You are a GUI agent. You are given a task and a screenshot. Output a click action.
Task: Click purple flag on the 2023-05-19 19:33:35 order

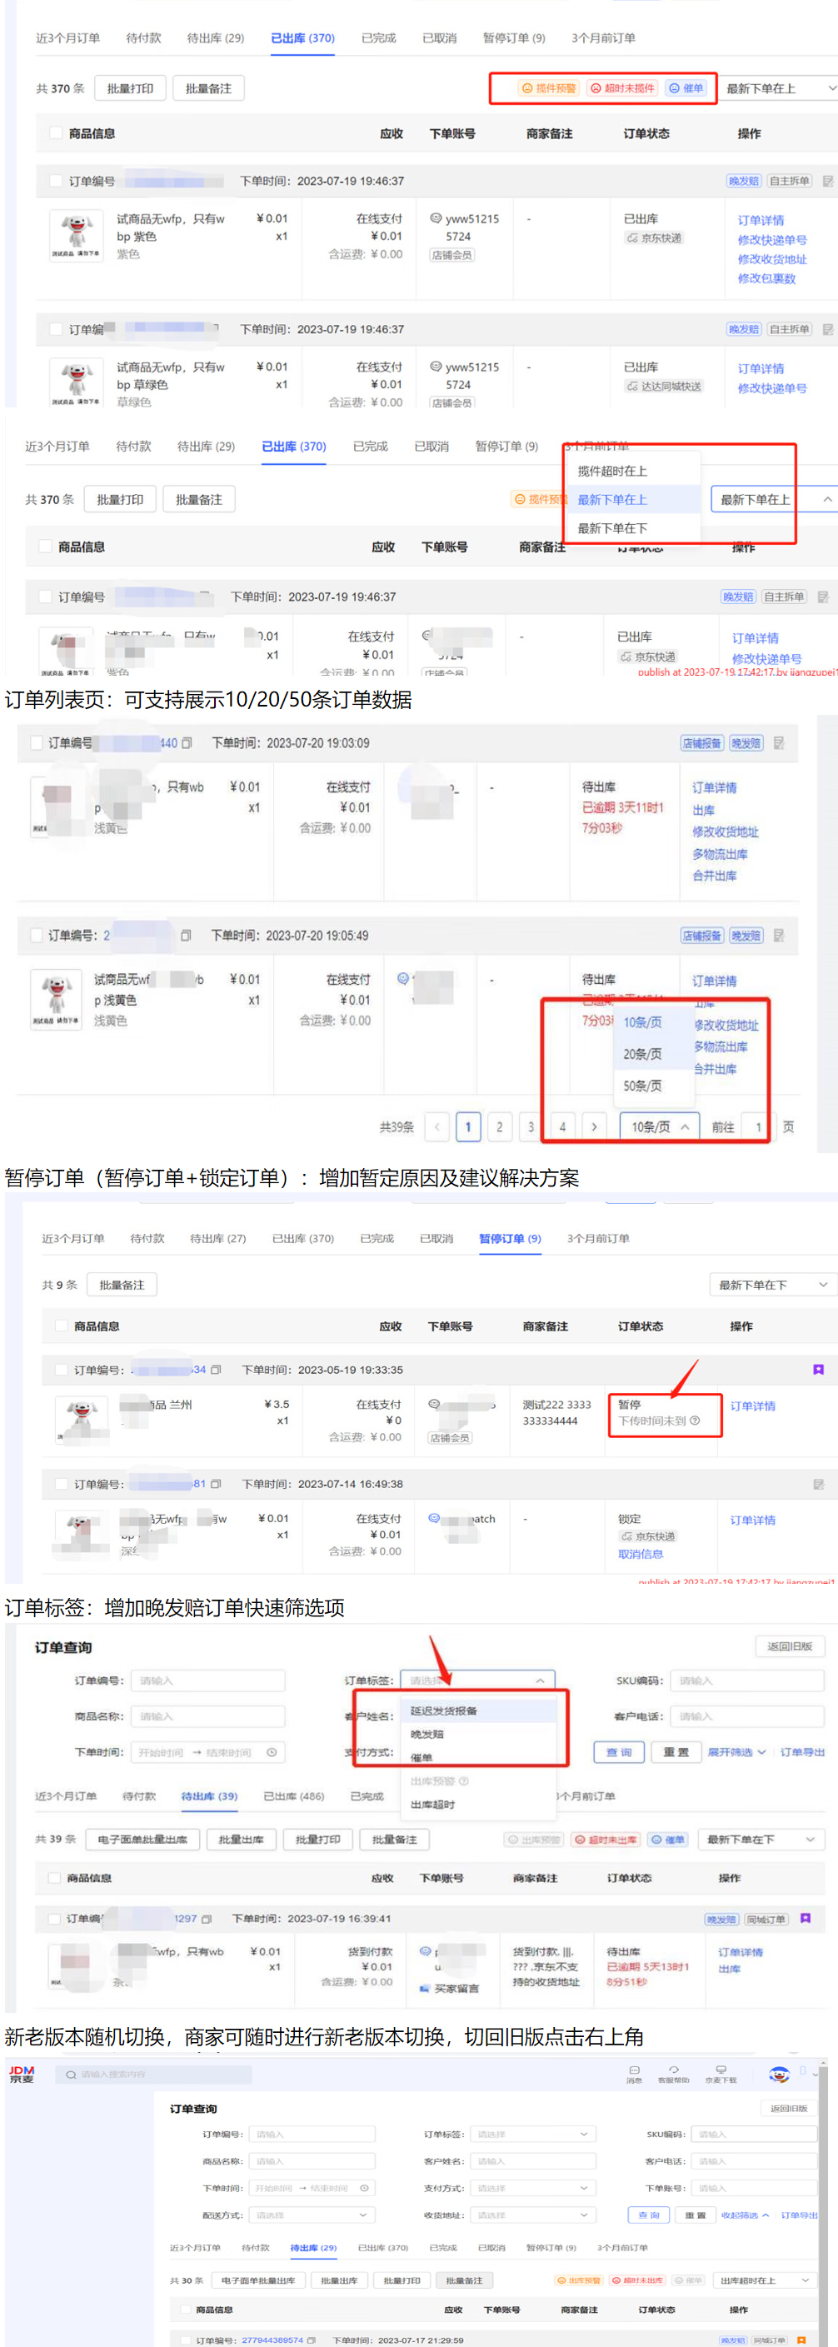click(818, 1370)
